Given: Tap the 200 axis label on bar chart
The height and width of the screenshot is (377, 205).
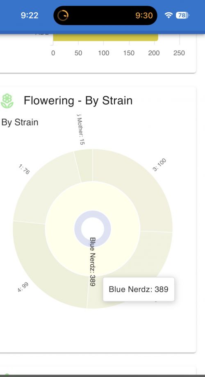Looking at the screenshot, I should (x=154, y=53).
